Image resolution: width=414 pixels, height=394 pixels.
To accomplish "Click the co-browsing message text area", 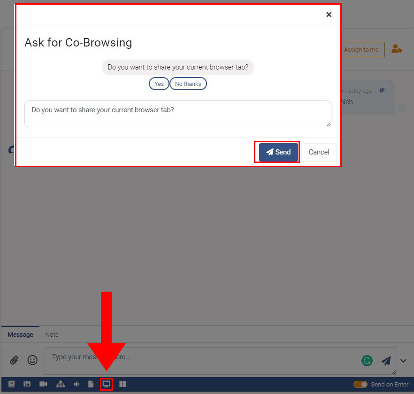I will (178, 114).
